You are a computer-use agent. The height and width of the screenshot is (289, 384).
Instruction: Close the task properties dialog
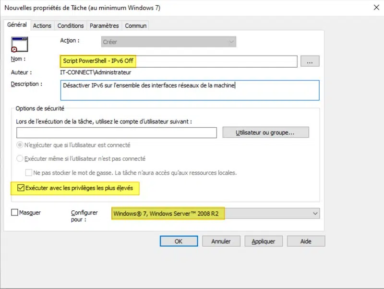pos(376,8)
